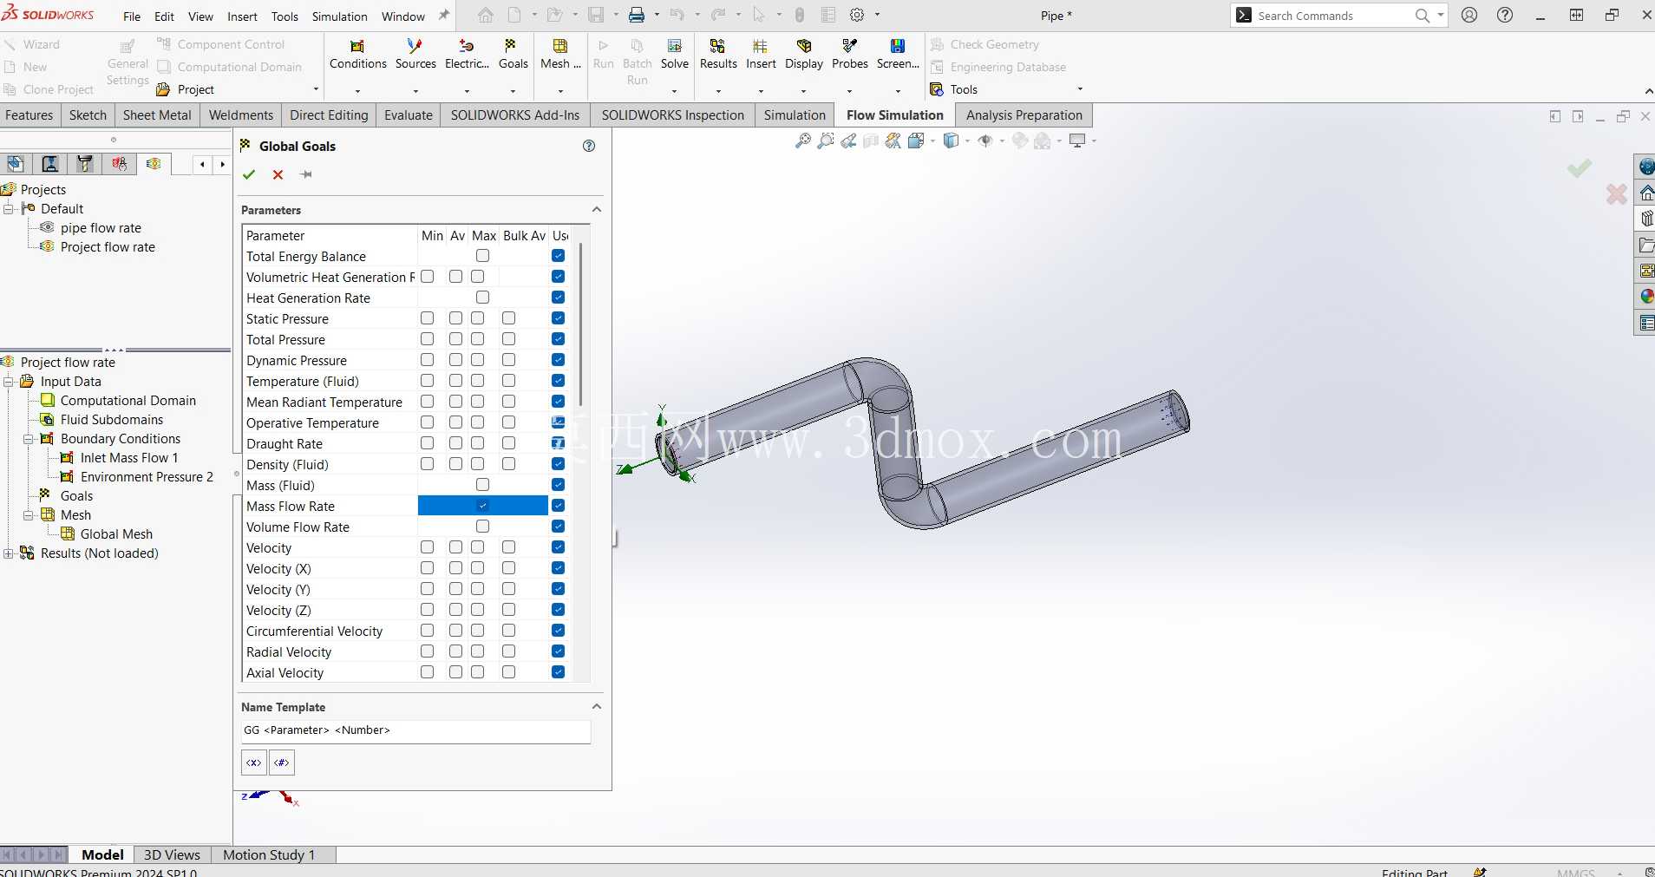Check Bulk Av checkbox for Velocity row
The width and height of the screenshot is (1655, 877).
[508, 547]
